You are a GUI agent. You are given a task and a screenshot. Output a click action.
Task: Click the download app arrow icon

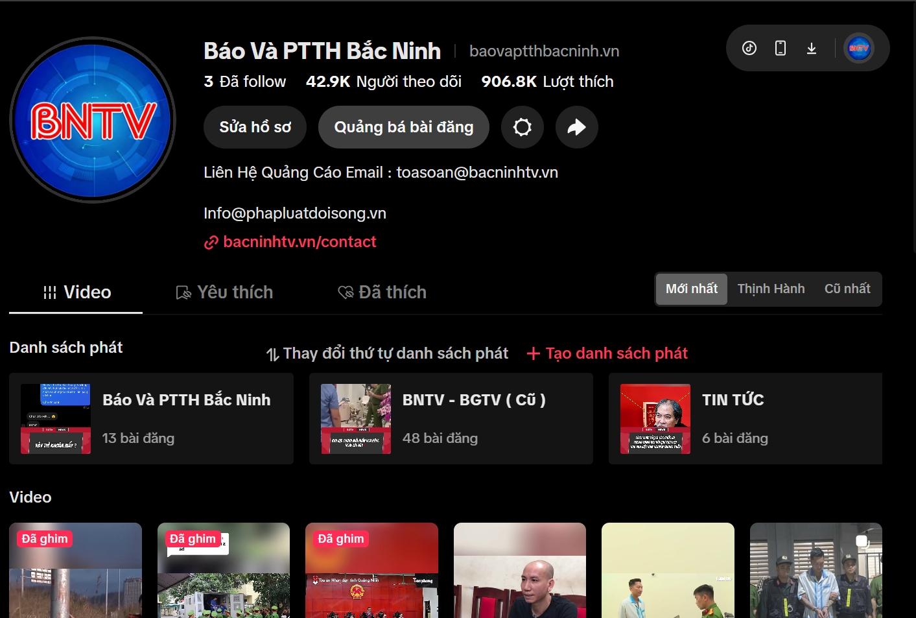(x=812, y=48)
